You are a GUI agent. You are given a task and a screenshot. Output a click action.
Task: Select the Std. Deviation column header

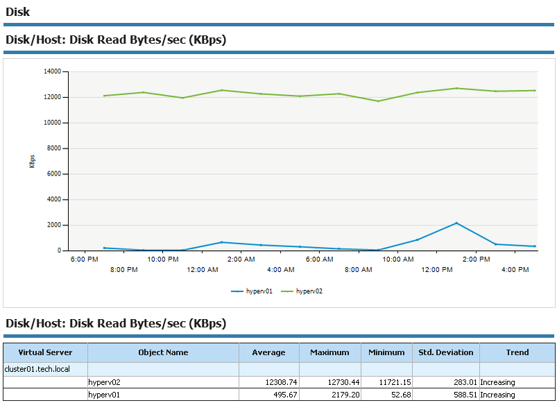(x=446, y=352)
